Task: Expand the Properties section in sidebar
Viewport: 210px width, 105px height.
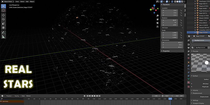Action: click(x=166, y=51)
